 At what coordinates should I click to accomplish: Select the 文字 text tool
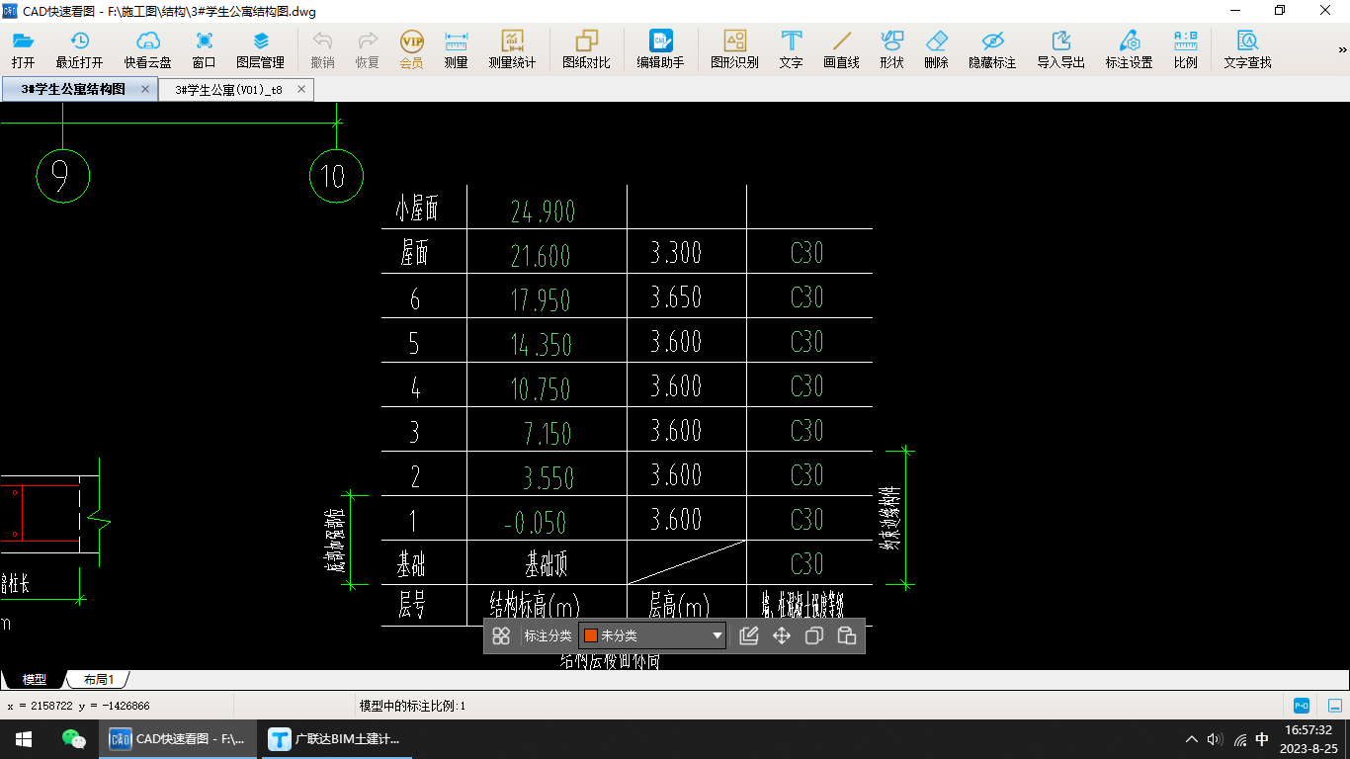coord(791,49)
